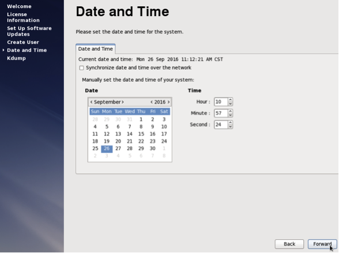Click into the Hour input field
The image size is (339, 253).
(221, 102)
